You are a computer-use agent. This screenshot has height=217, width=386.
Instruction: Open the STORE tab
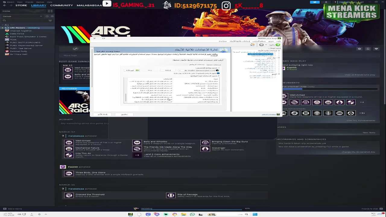(x=21, y=5)
